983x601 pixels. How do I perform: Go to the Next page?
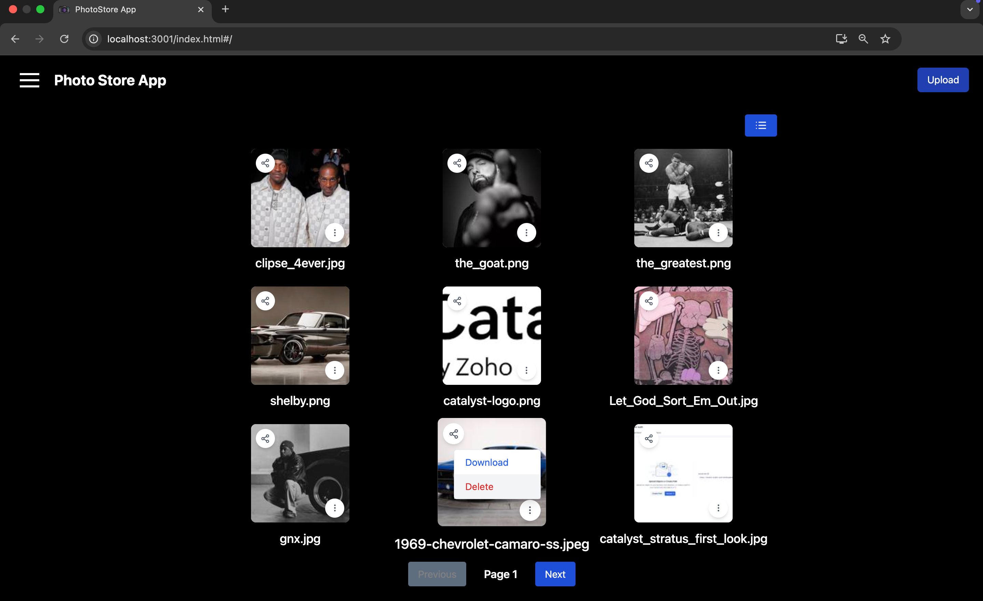pyautogui.click(x=555, y=574)
